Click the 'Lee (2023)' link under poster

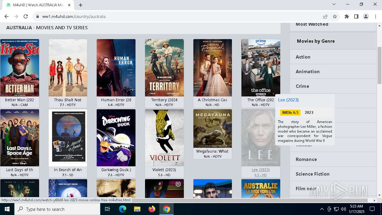(261, 170)
